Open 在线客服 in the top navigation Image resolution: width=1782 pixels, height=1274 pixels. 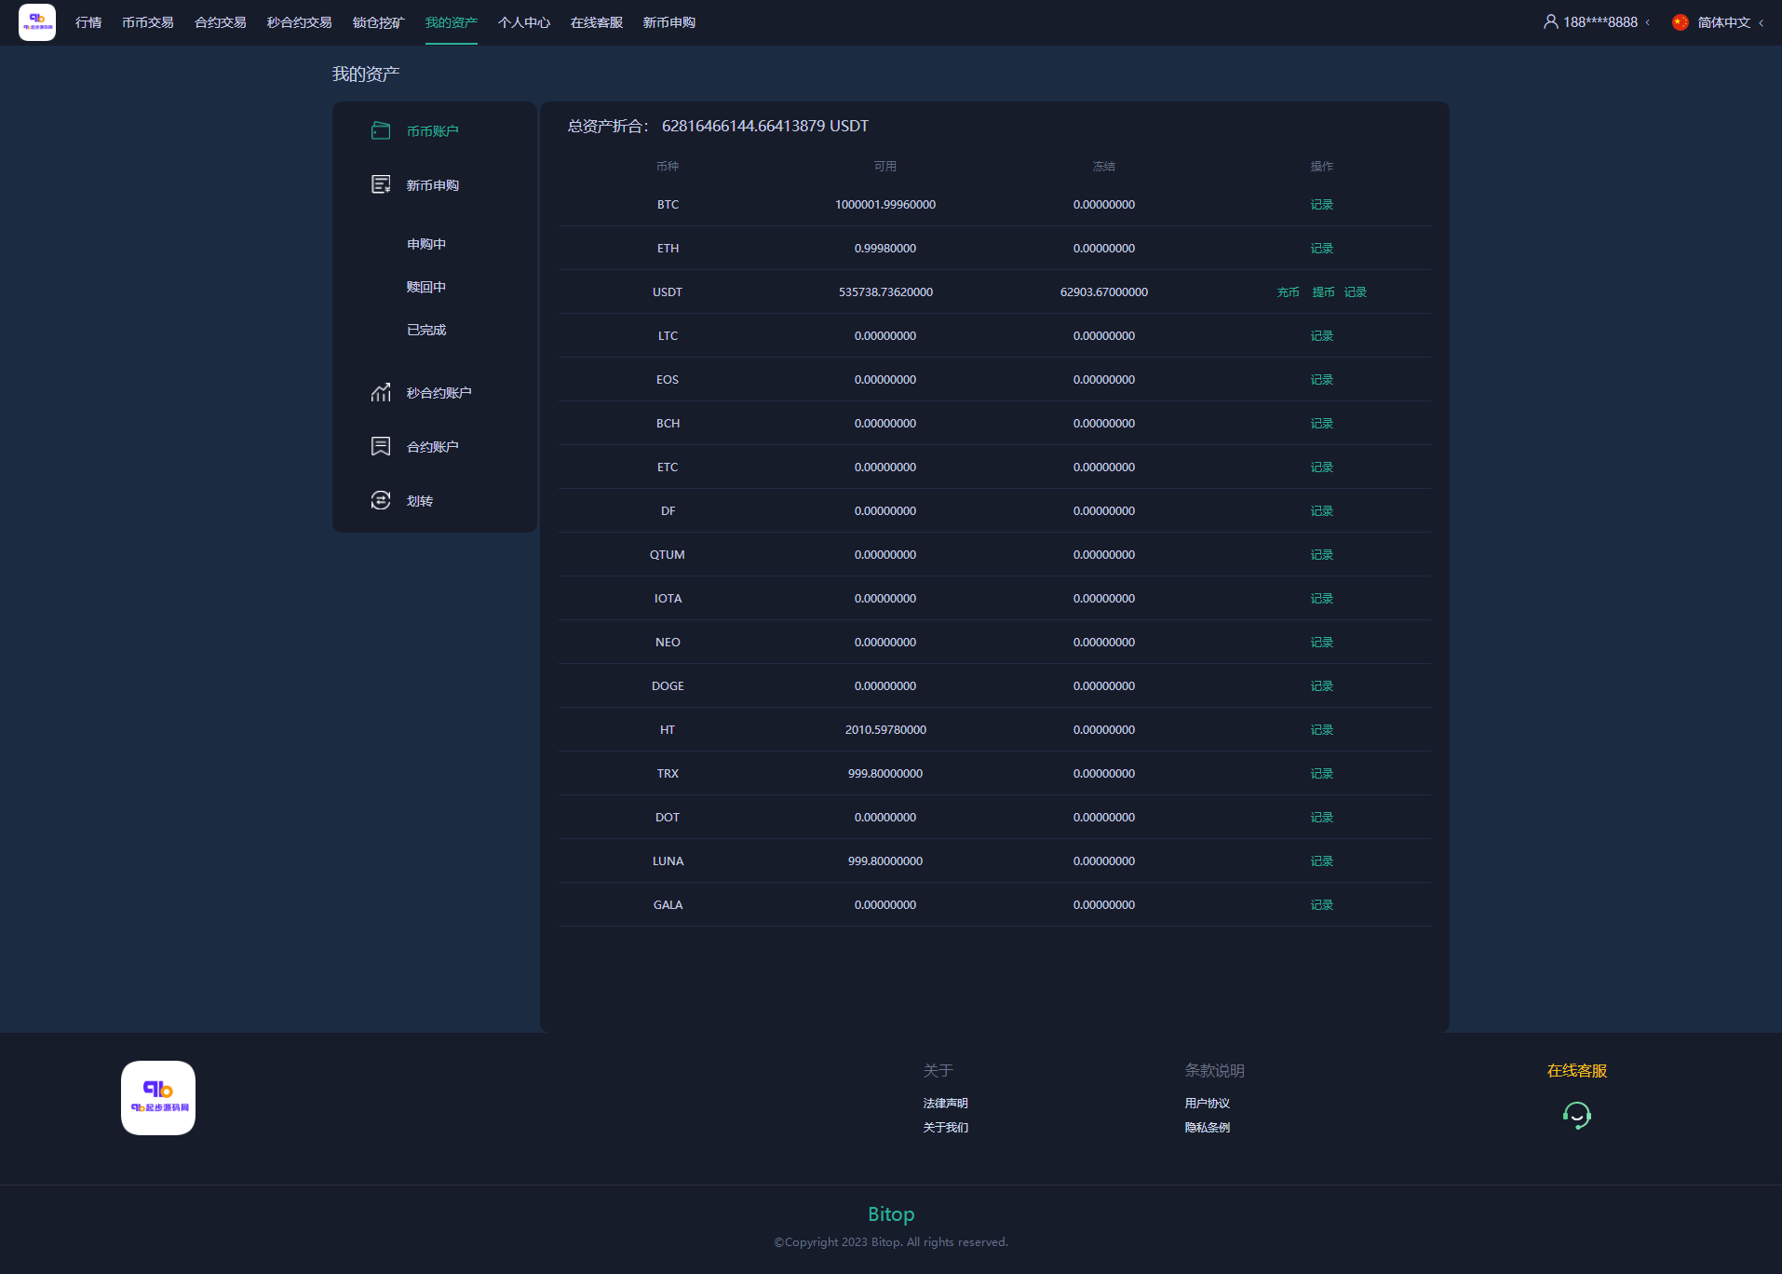click(x=597, y=22)
